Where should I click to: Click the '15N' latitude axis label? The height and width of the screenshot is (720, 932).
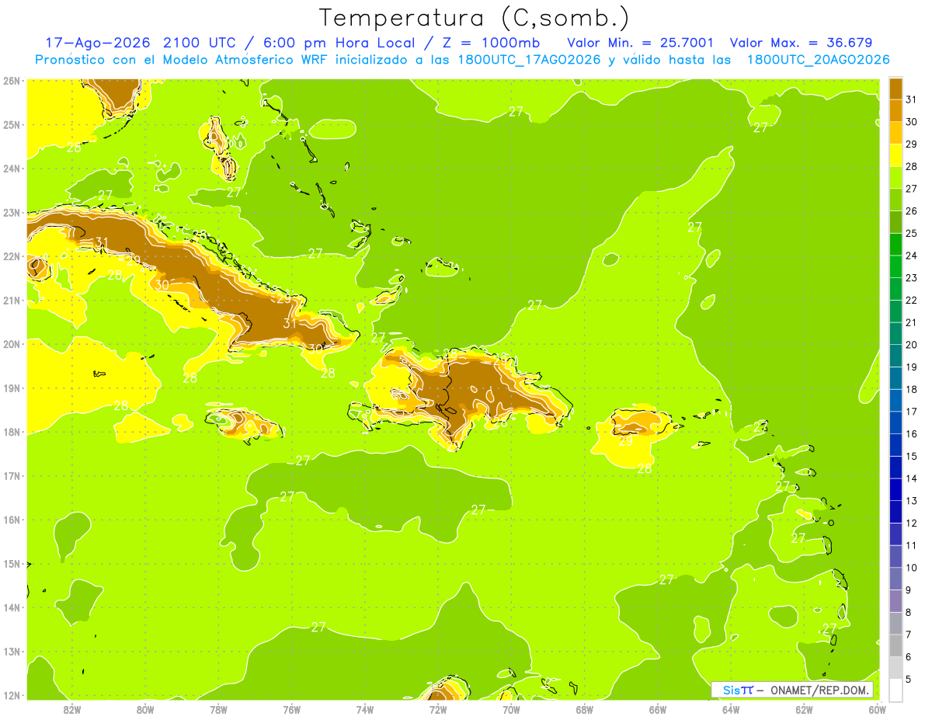coord(12,563)
